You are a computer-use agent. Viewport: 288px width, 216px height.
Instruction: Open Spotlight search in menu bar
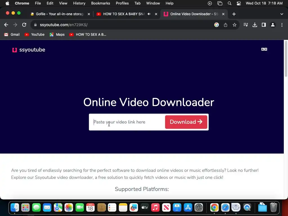click(229, 3)
